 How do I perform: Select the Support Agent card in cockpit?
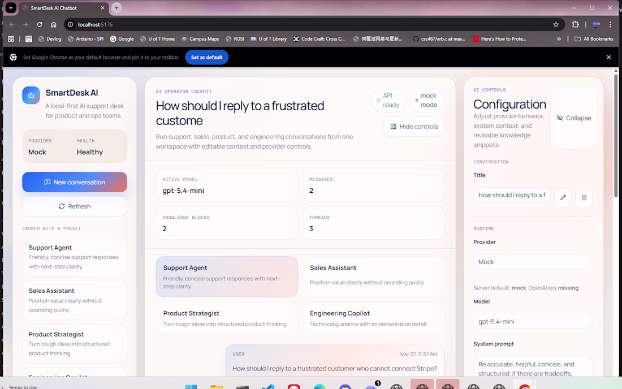tap(227, 276)
